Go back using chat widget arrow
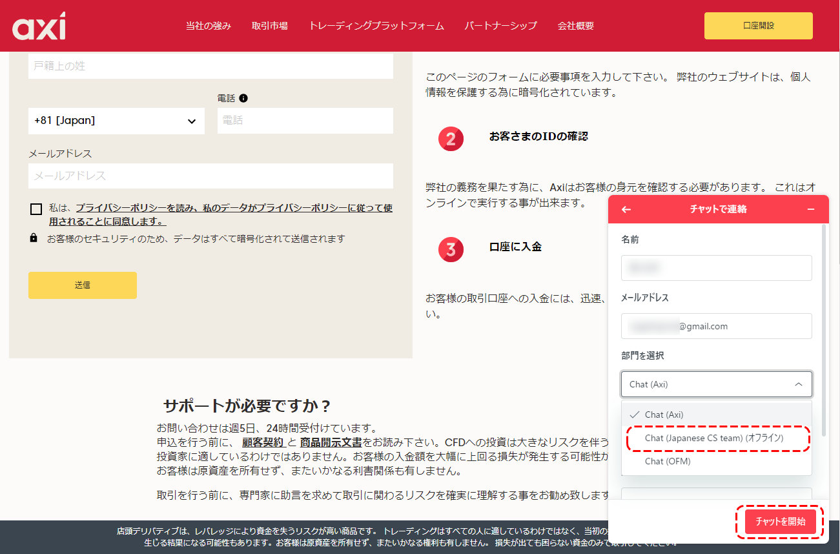 (x=626, y=209)
